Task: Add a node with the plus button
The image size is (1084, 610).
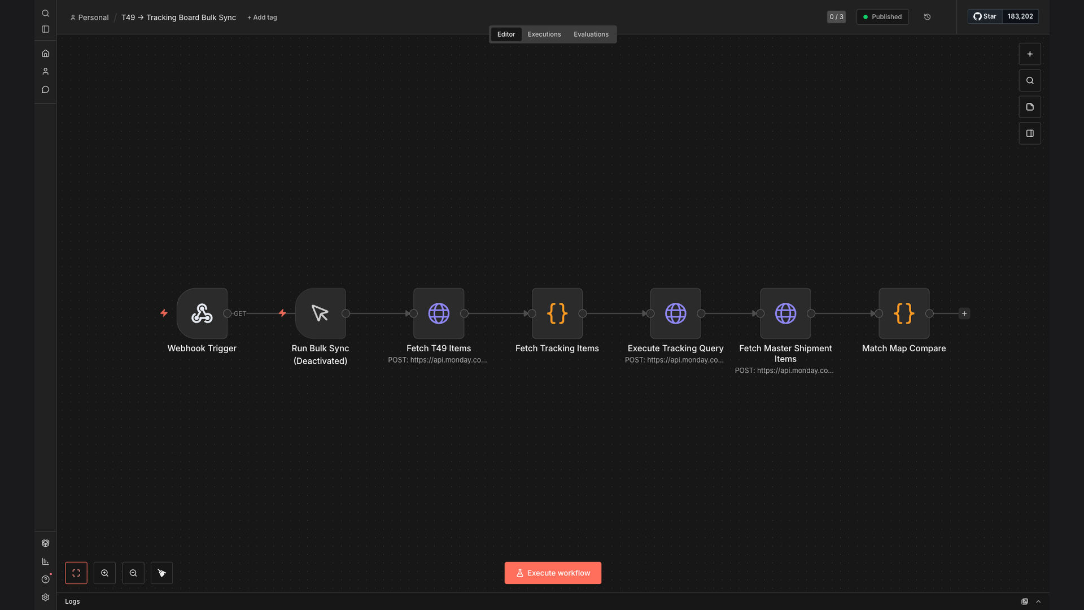Action: tap(1030, 54)
